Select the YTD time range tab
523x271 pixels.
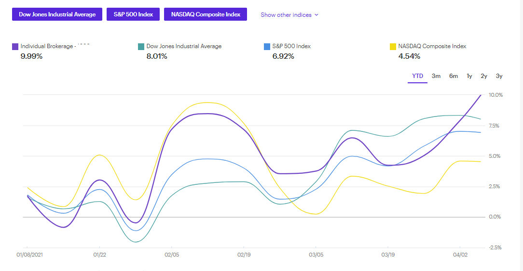(417, 76)
